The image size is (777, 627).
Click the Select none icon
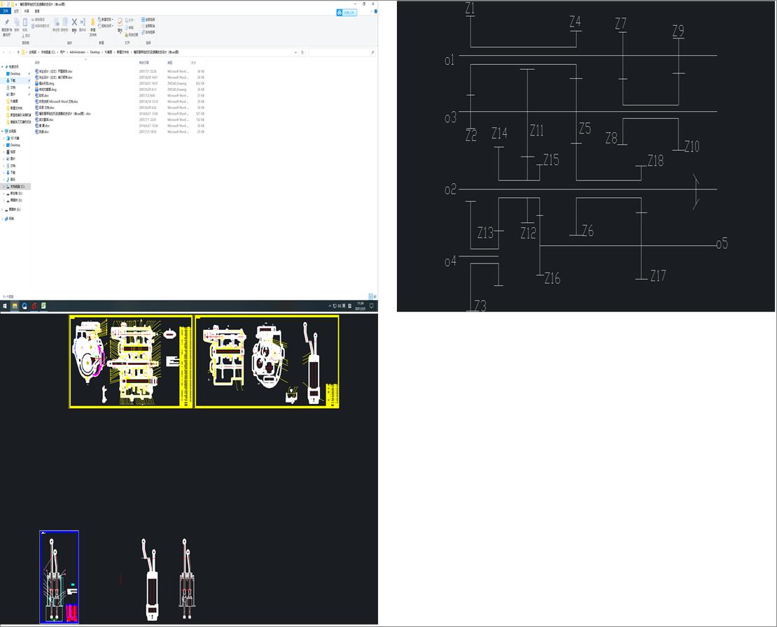coord(143,26)
